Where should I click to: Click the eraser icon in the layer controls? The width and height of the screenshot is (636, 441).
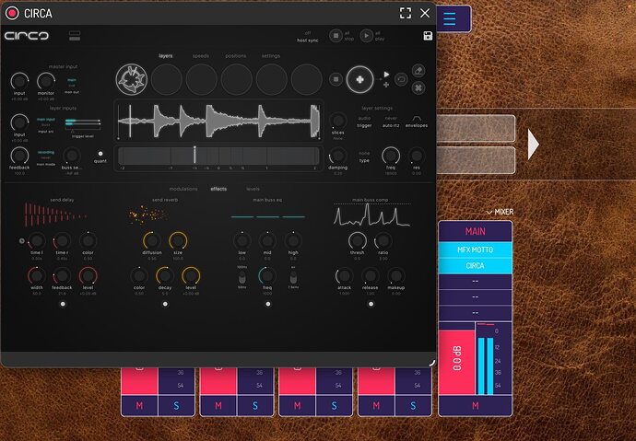tap(418, 71)
